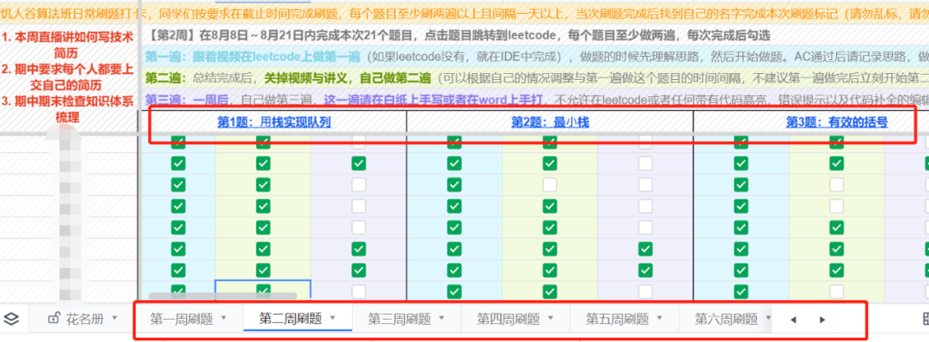Open the 第1题：用栈实现队列 link
Image resolution: width=929 pixels, height=342 pixels.
pyautogui.click(x=274, y=123)
